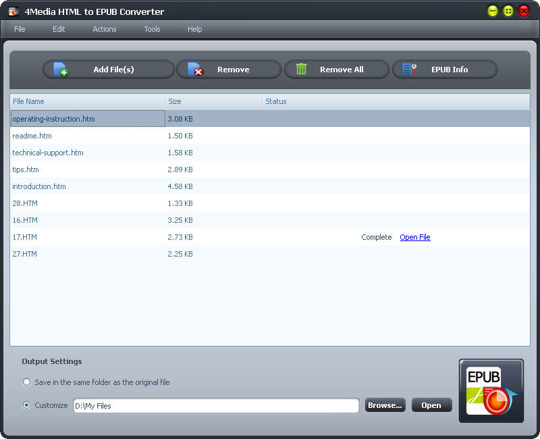Sort by the Status column header
The image size is (540, 439).
point(396,102)
